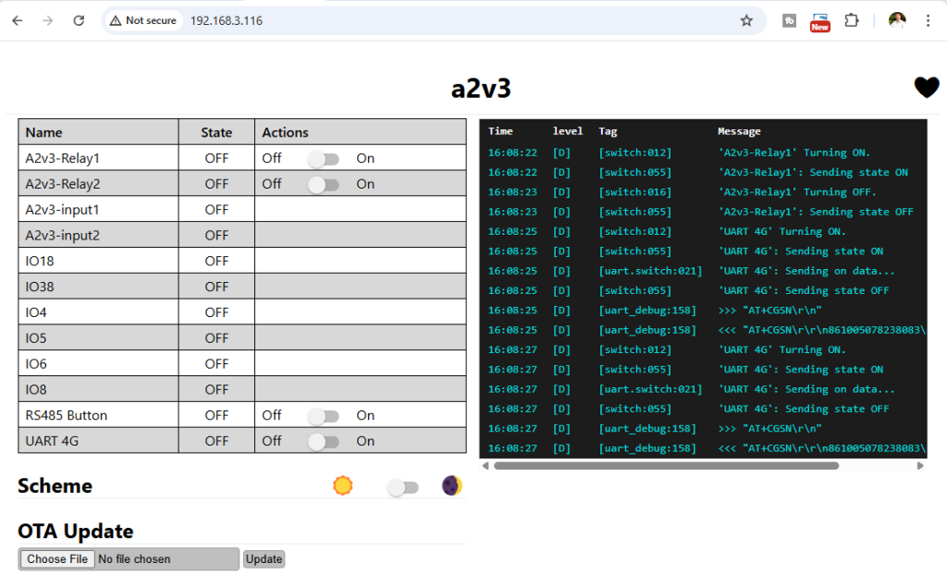Toggle the A2v3-Relay2 switch

[323, 185]
